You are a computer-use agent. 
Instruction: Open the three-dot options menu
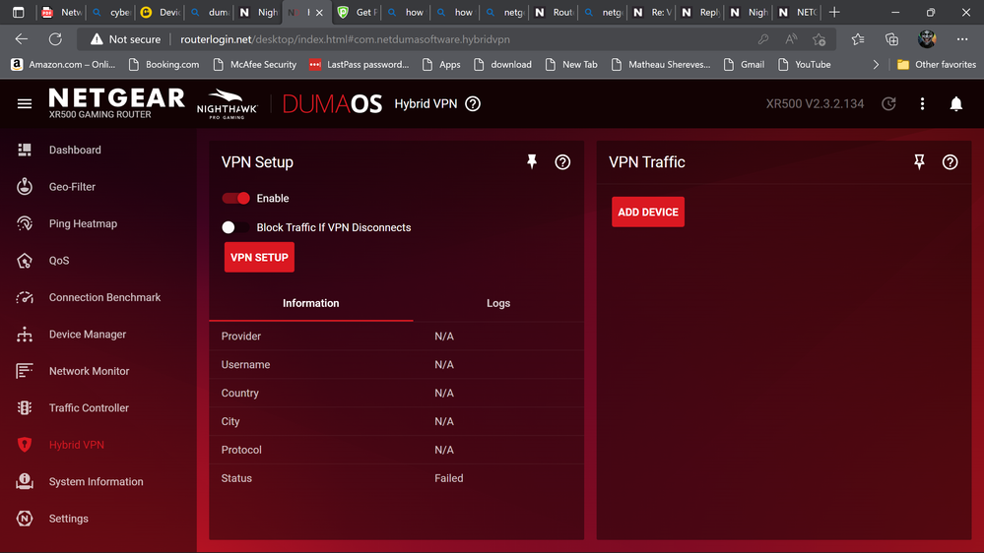tap(922, 103)
